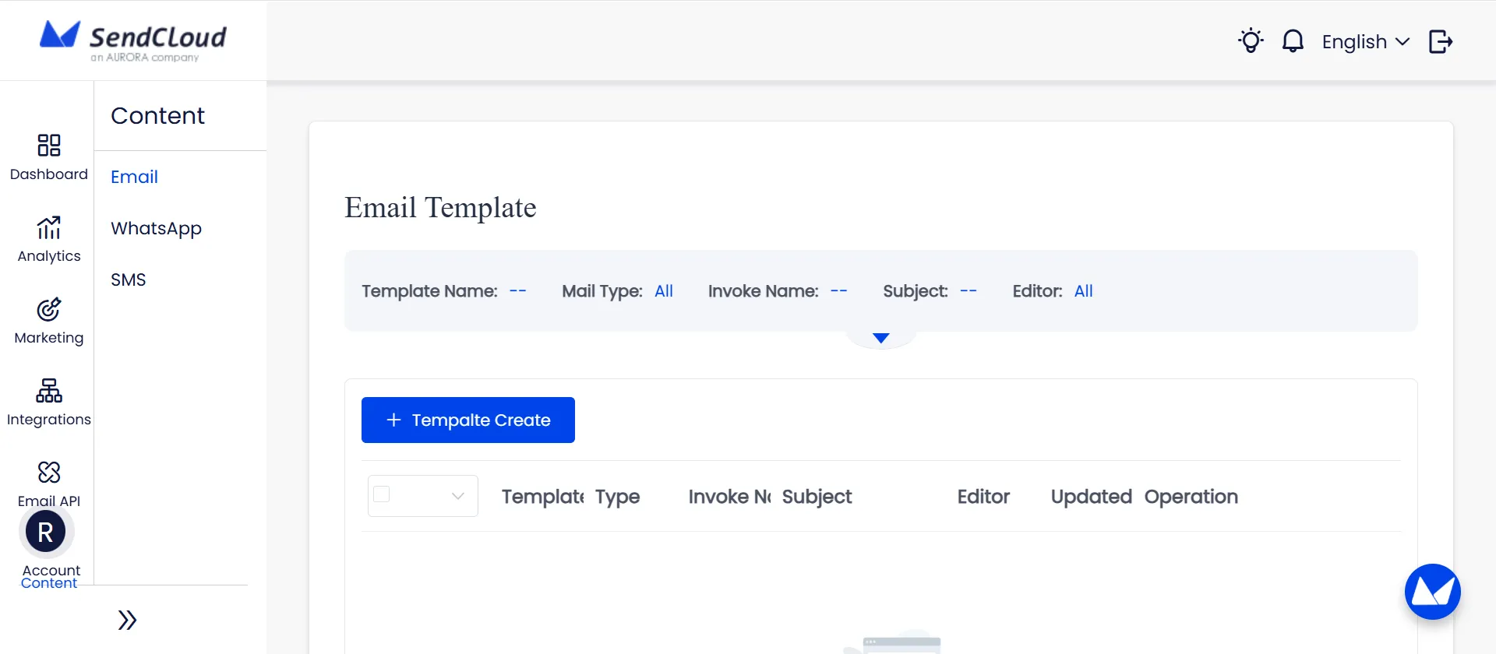The width and height of the screenshot is (1496, 654).
Task: Open the Email API icon
Action: [48, 473]
